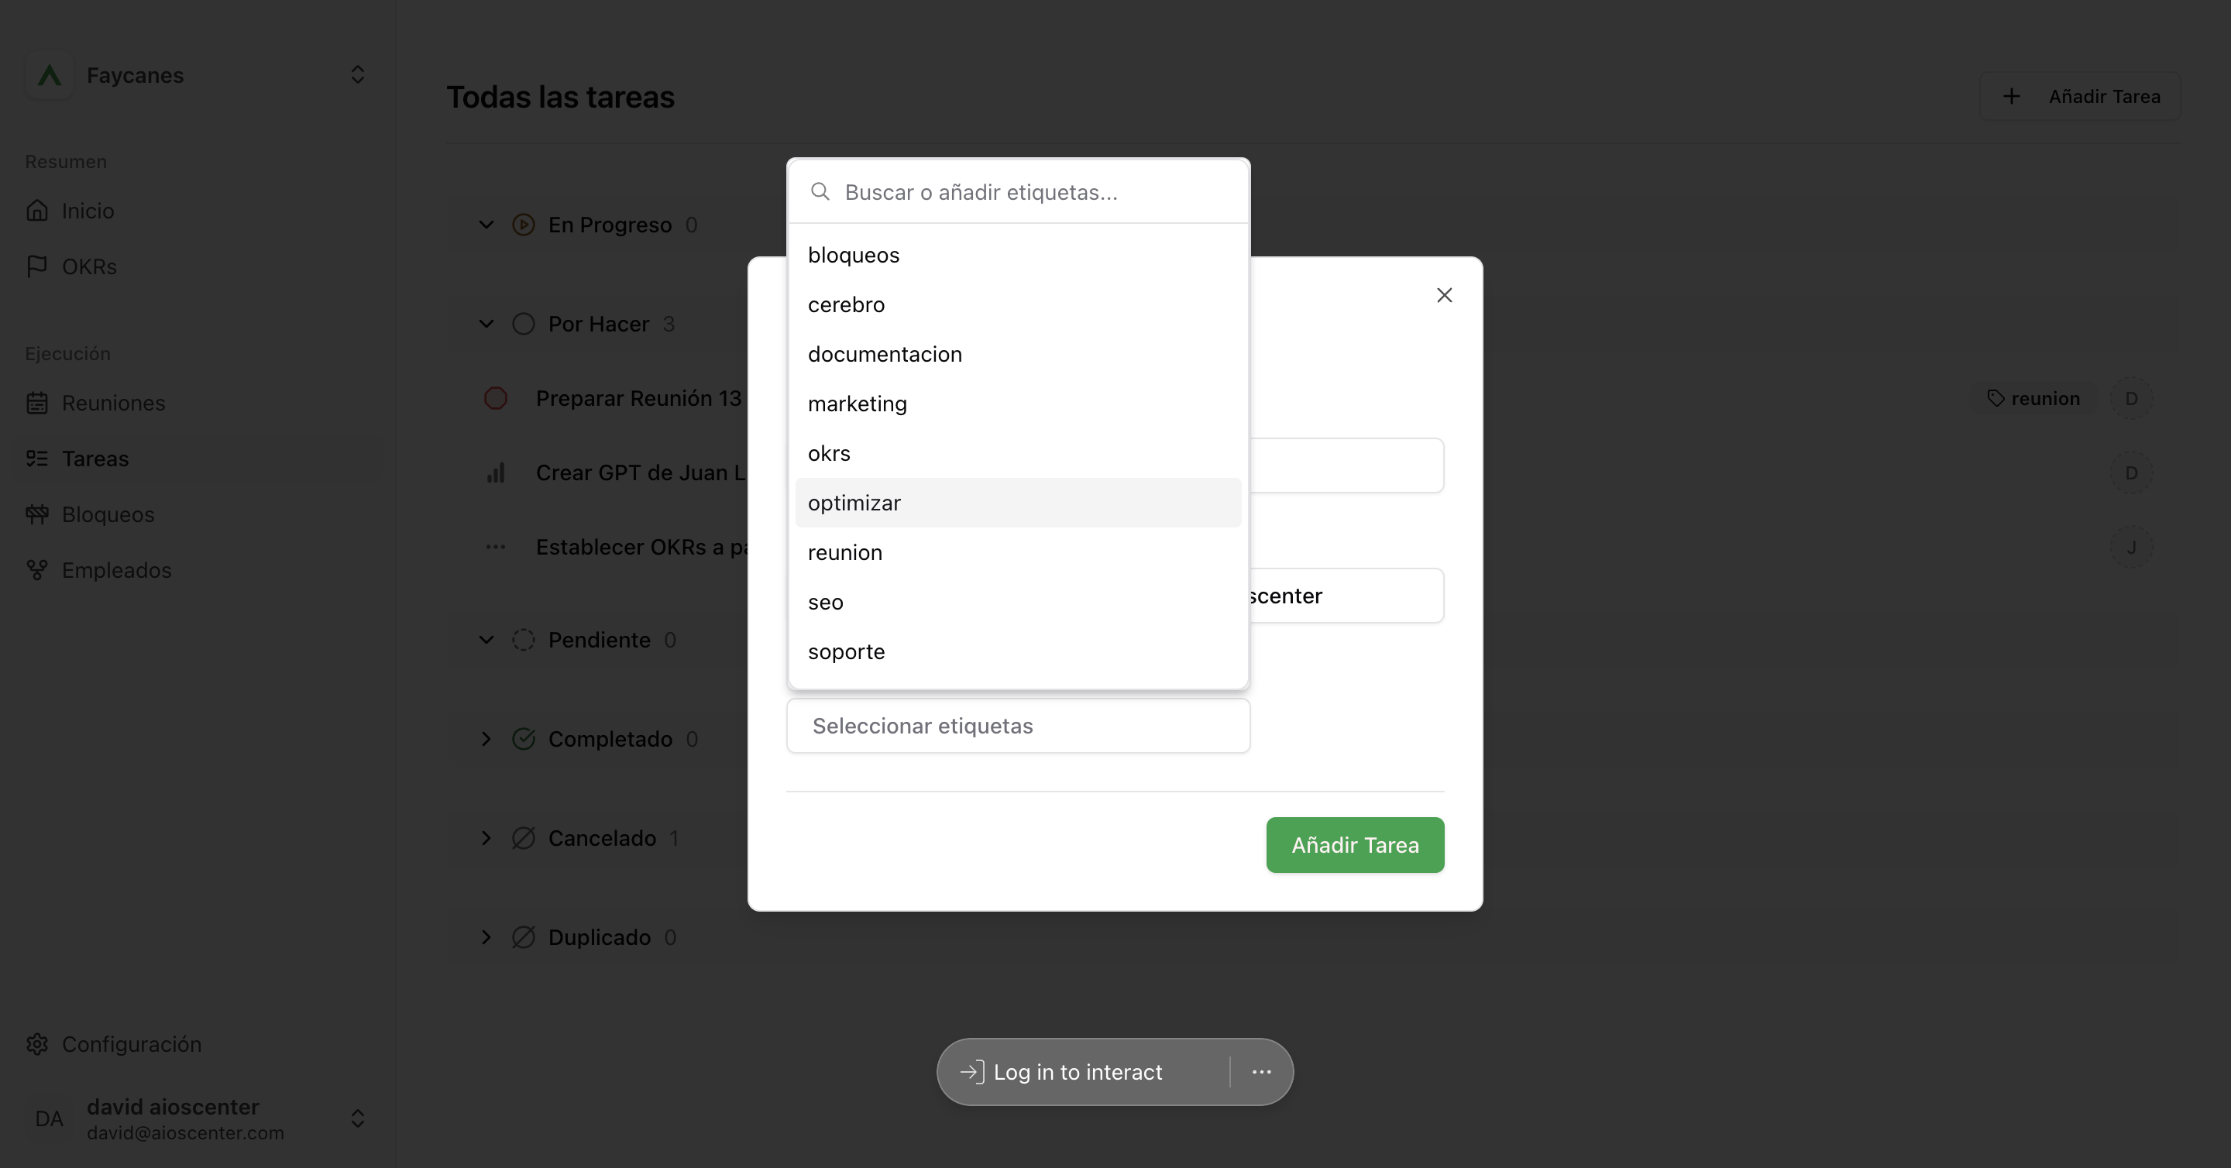Click the Bloqueos barrier icon

[x=37, y=514]
